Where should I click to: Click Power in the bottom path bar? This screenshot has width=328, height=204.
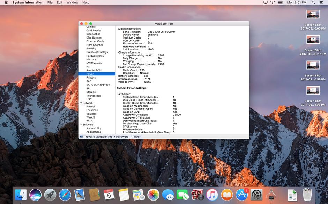pyautogui.click(x=136, y=137)
